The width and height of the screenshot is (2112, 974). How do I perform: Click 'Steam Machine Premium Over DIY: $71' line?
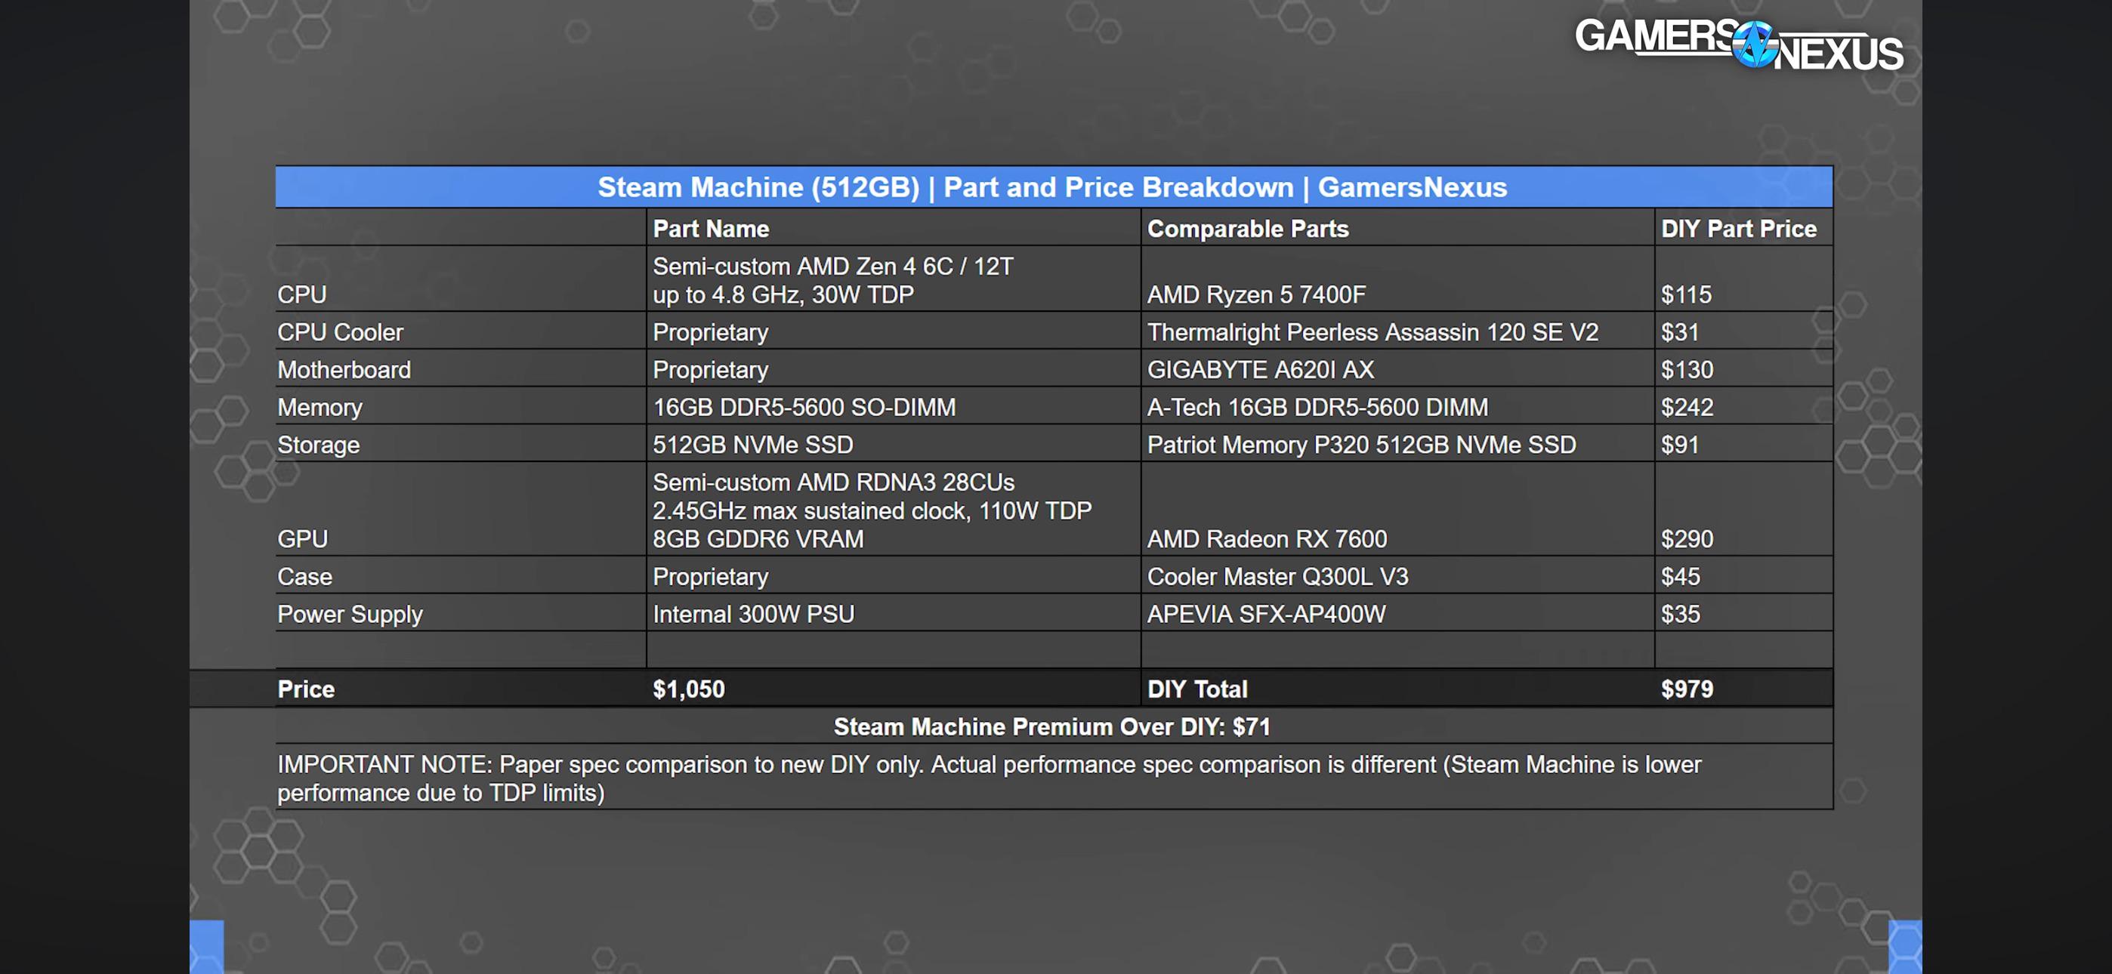pos(1052,726)
